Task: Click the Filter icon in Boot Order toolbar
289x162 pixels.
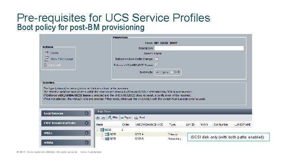Action: (x=110, y=117)
